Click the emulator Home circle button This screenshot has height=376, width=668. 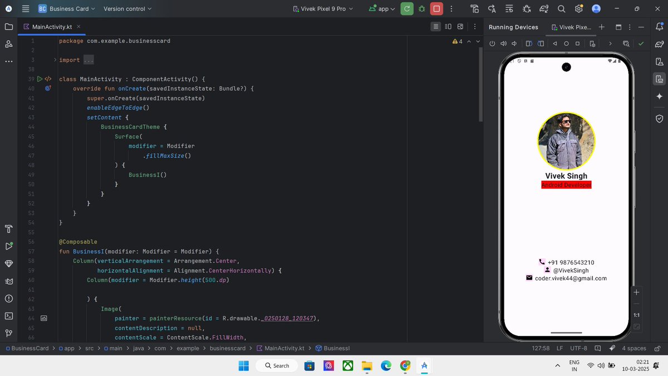click(x=566, y=43)
